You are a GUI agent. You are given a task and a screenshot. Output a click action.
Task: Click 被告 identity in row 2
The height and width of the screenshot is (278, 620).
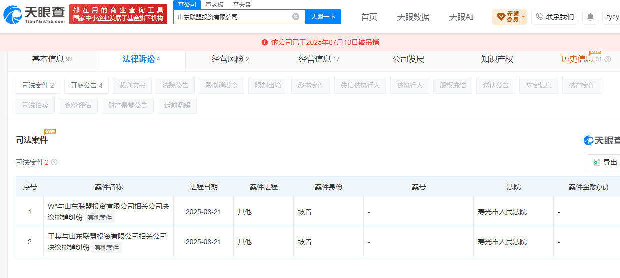[x=305, y=242]
